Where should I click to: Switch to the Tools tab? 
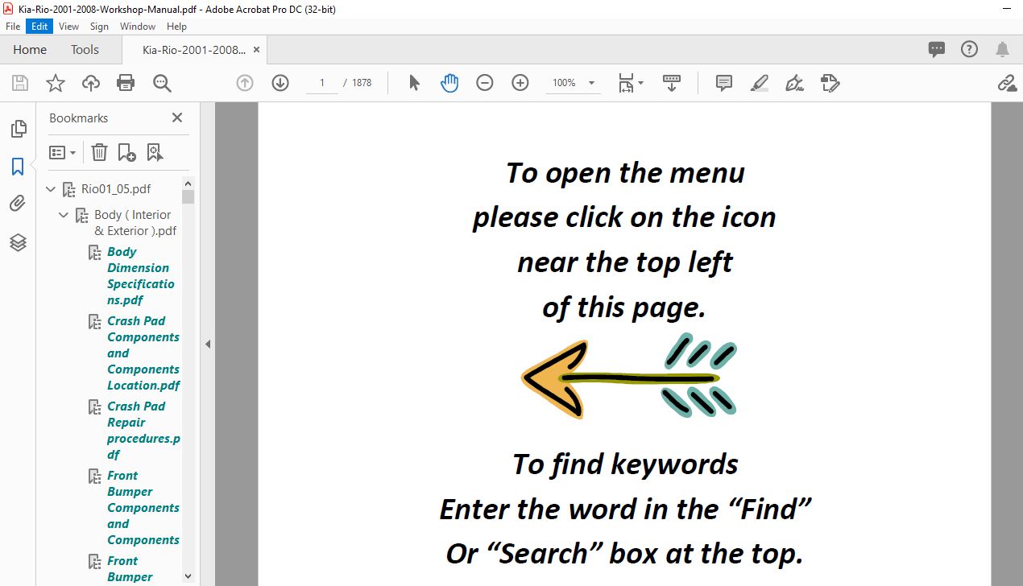click(85, 49)
